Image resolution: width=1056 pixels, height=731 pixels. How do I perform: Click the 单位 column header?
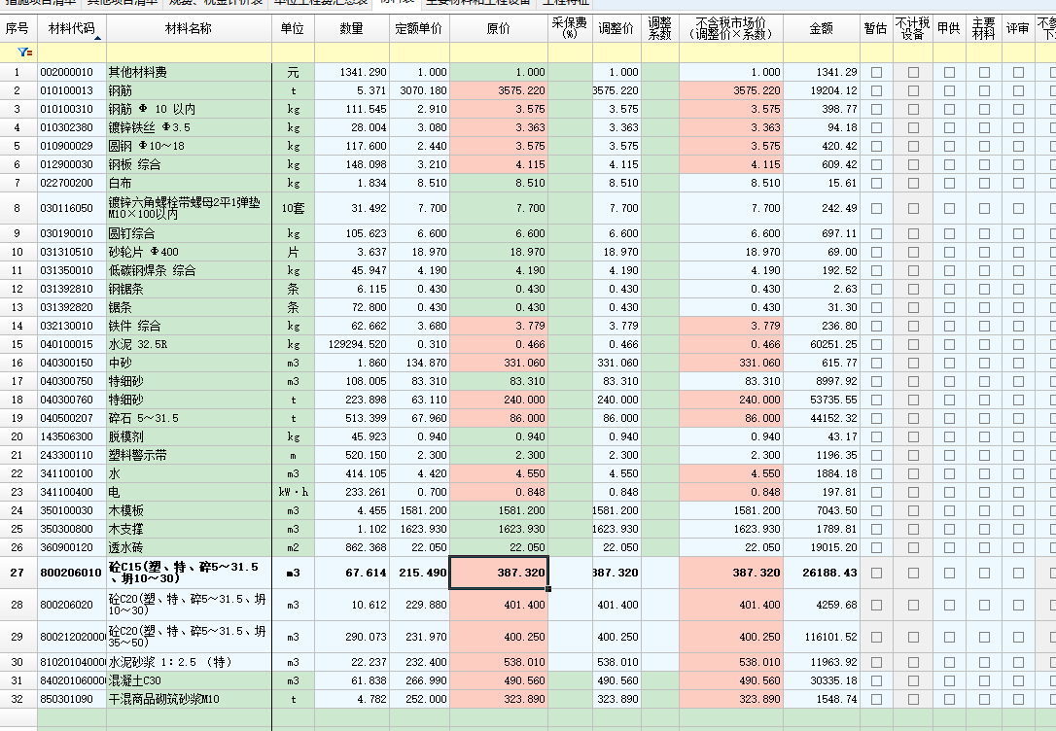click(293, 28)
